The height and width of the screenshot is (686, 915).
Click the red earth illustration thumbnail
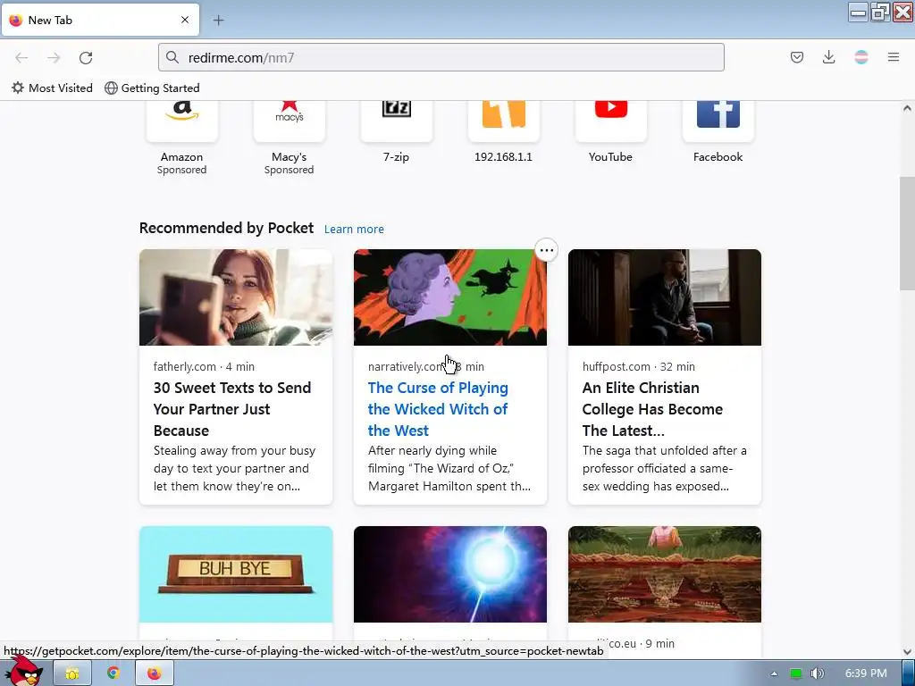(665, 574)
